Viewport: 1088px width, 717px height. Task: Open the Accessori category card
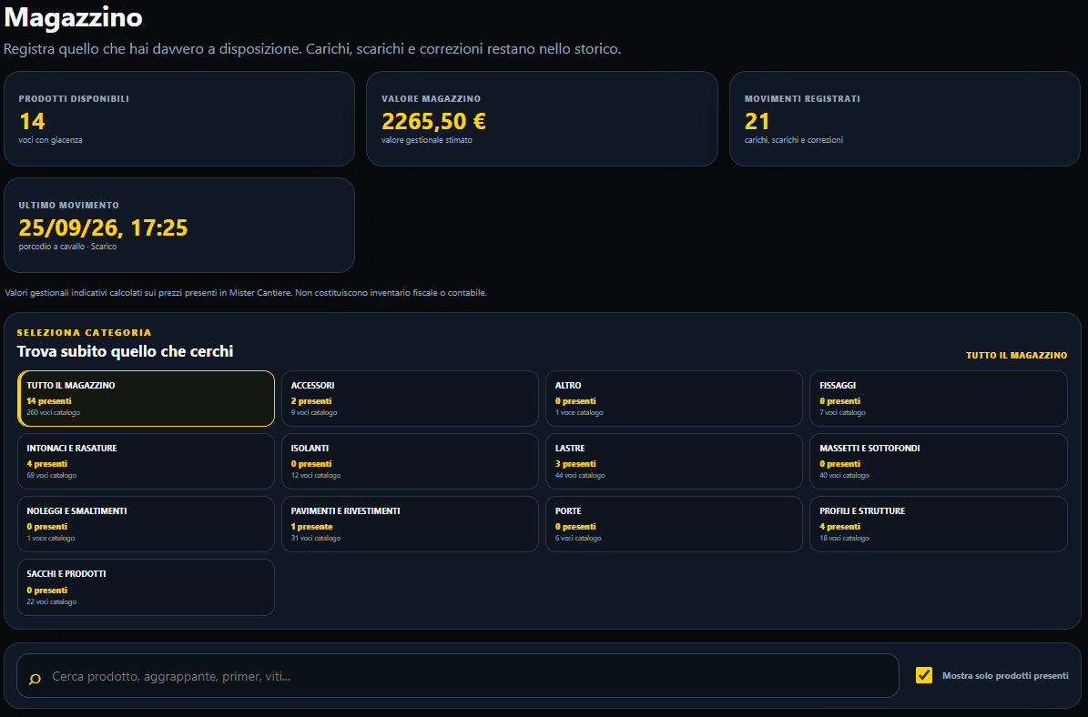pyautogui.click(x=410, y=399)
